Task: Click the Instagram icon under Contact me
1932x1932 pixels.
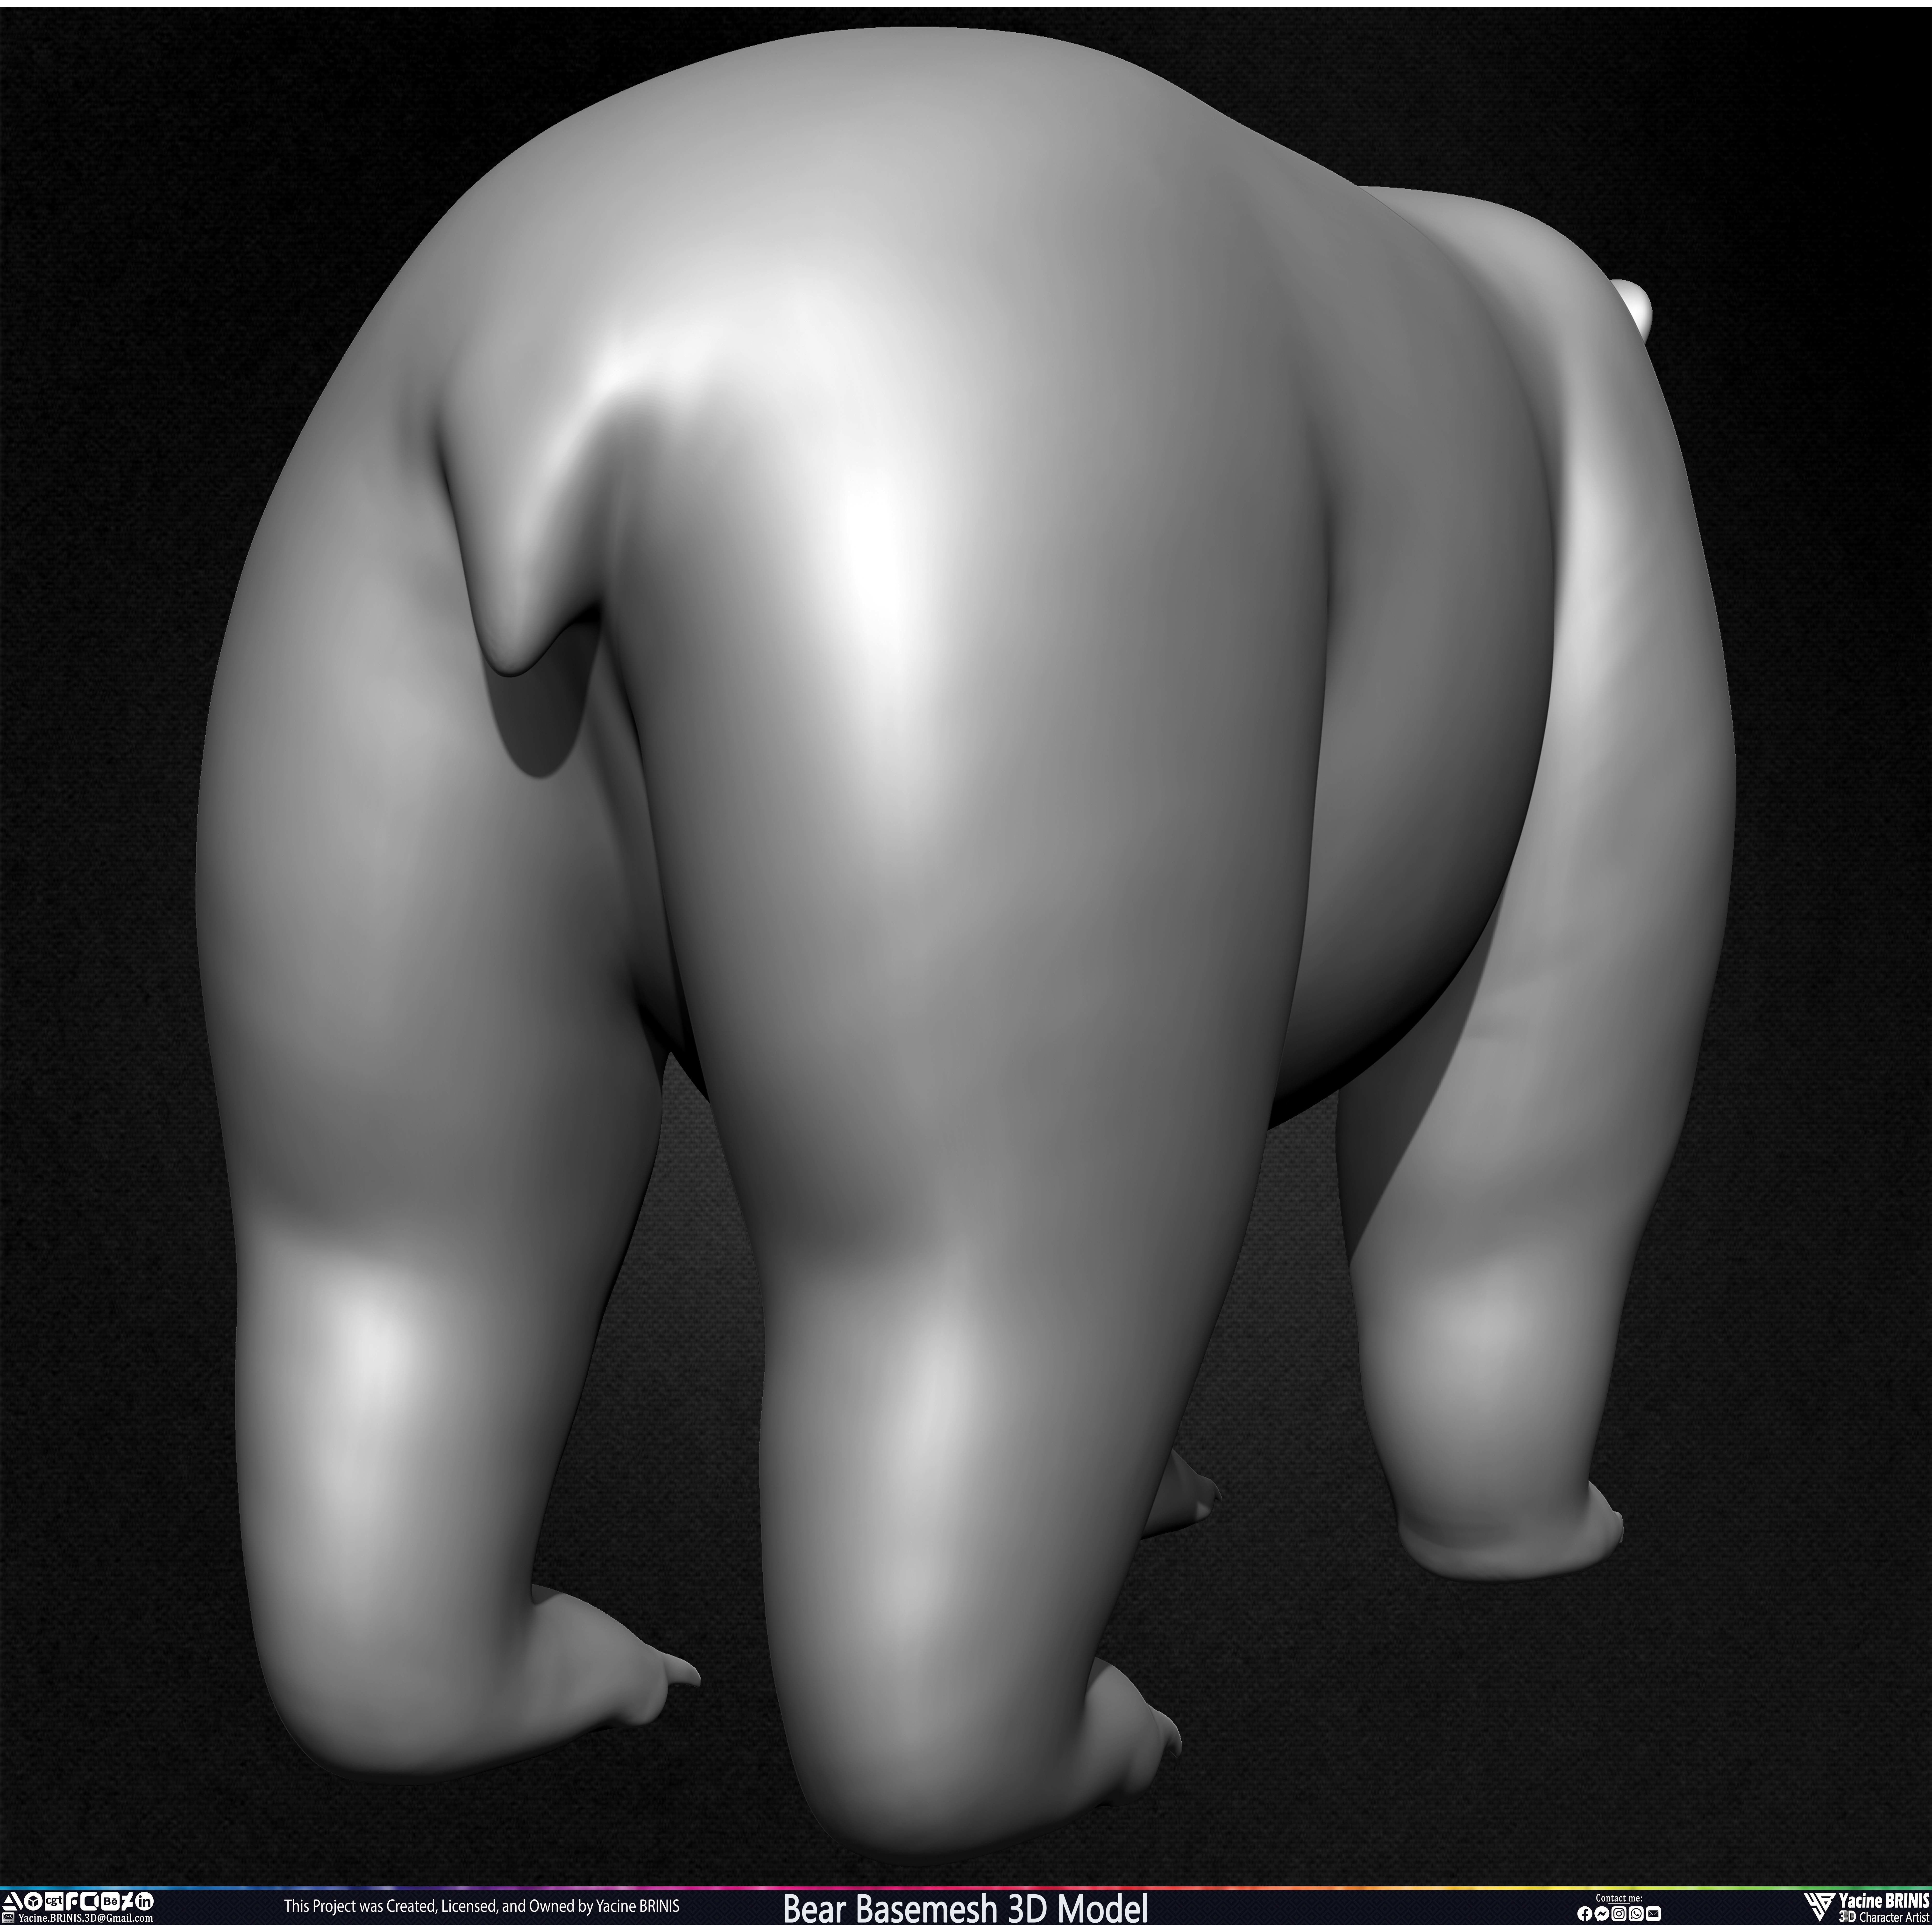Action: click(1619, 1914)
